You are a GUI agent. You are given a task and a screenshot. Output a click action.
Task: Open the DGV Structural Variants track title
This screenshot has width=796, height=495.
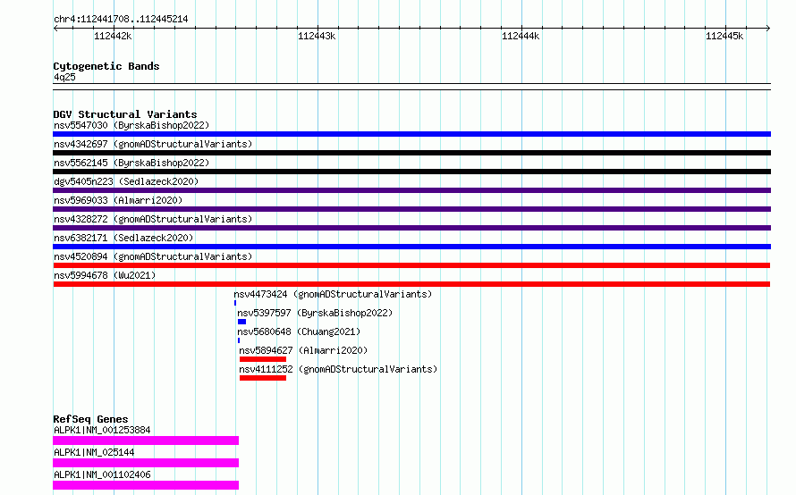(125, 114)
